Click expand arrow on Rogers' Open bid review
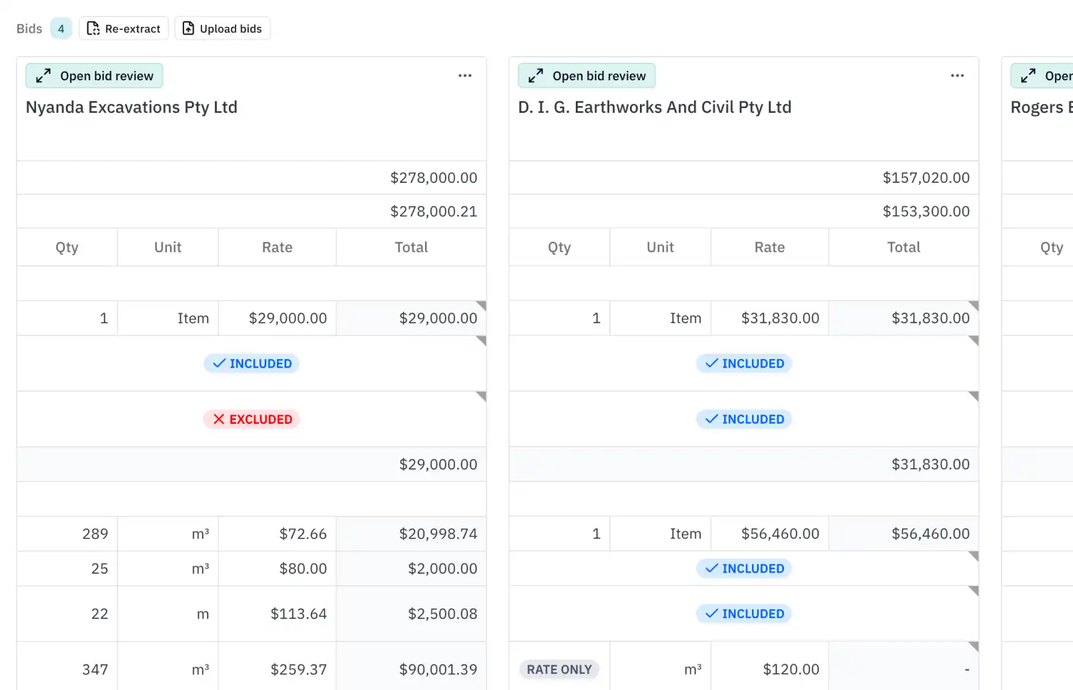 [x=1028, y=75]
